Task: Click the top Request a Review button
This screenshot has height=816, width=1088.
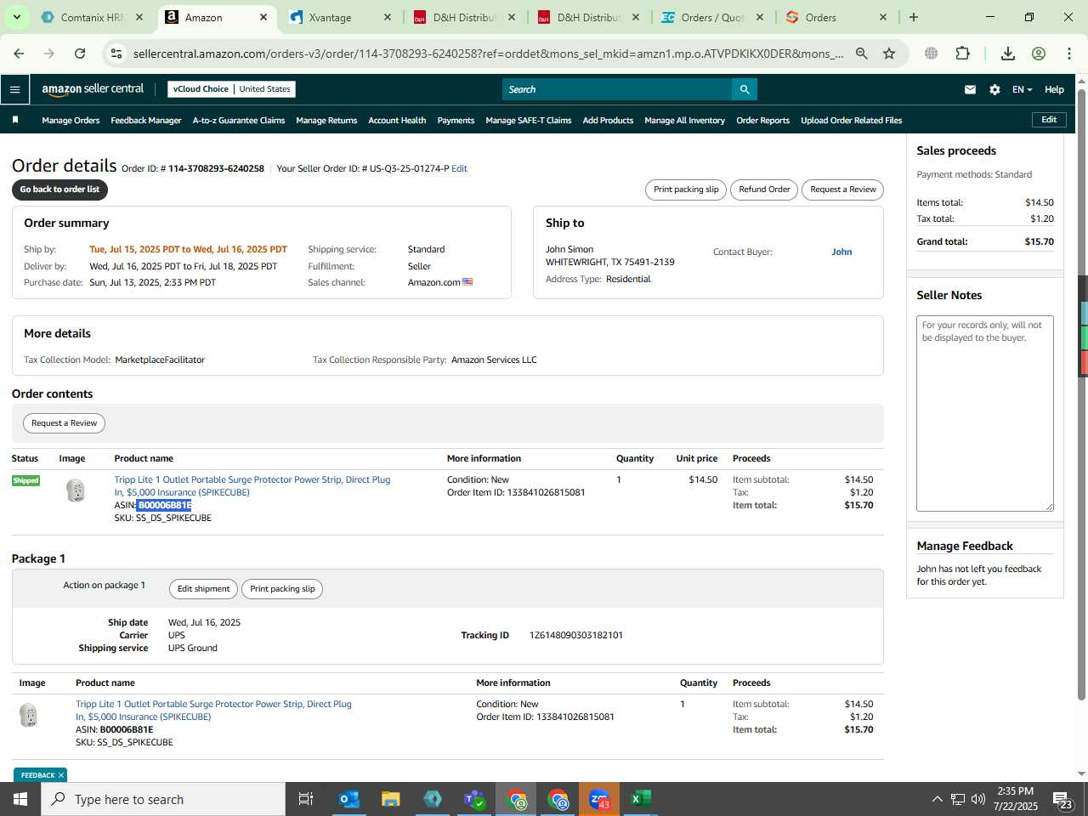Action: [x=842, y=190]
